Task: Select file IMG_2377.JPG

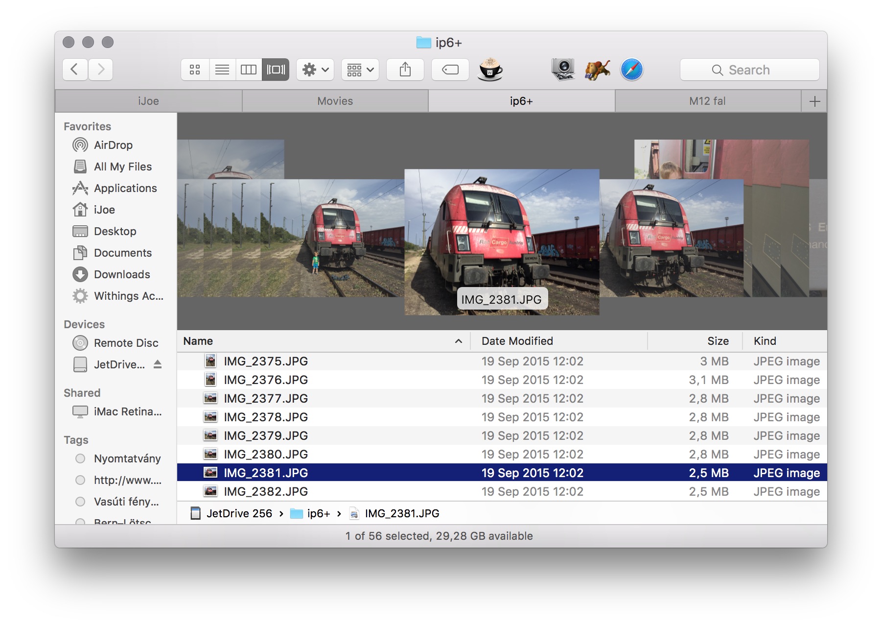Action: 502,398
